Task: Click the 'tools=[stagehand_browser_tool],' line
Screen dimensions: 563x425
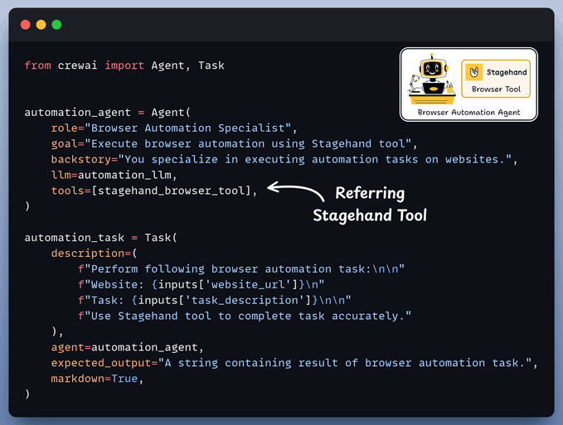Action: (154, 191)
